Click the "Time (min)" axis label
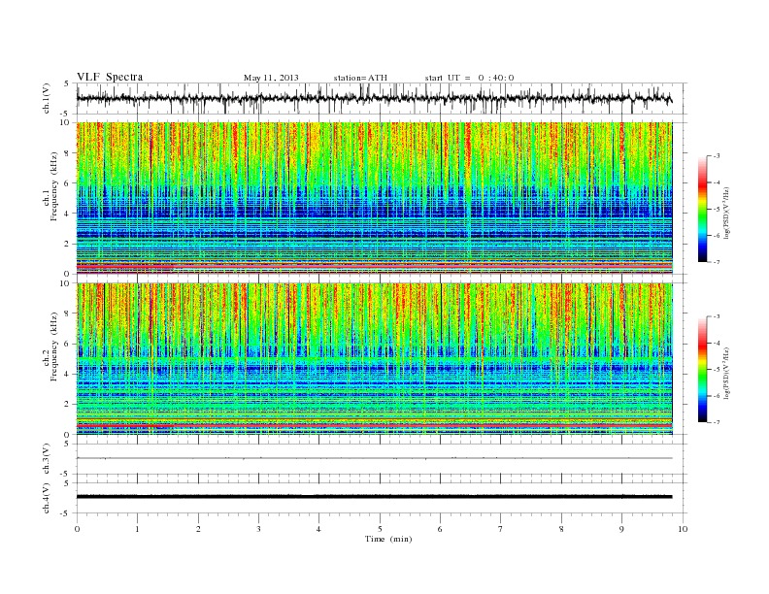The image size is (769, 594). pyautogui.click(x=388, y=539)
